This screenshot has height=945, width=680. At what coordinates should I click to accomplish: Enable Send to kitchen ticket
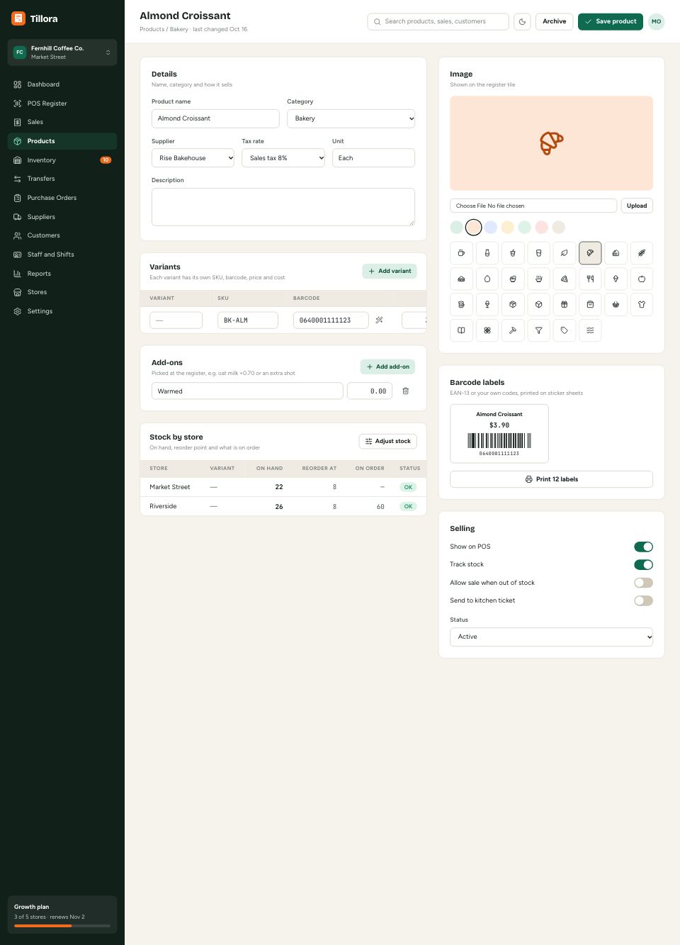pyautogui.click(x=643, y=600)
